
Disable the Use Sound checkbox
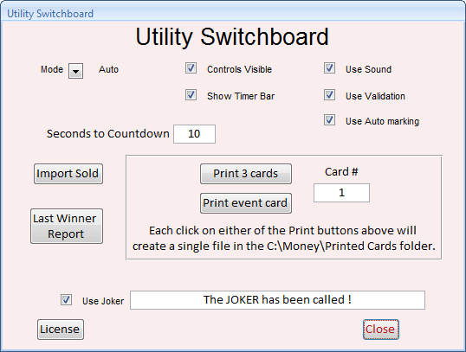329,68
